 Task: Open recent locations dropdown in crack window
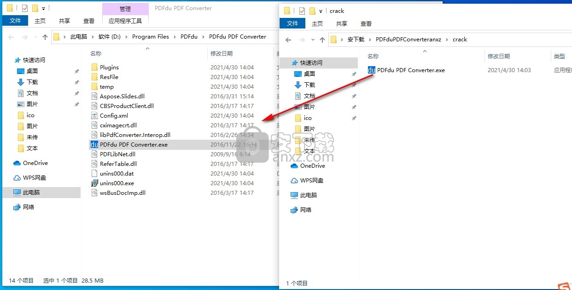313,40
